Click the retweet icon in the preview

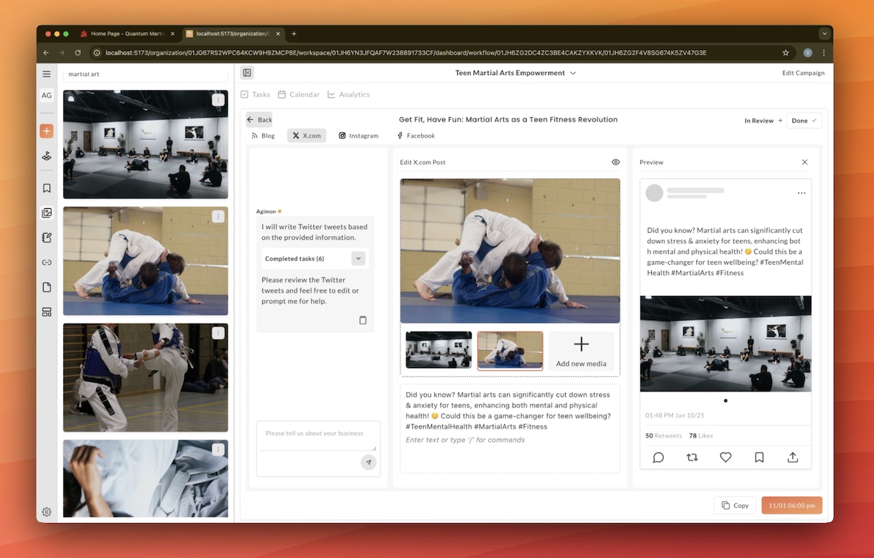(x=692, y=458)
